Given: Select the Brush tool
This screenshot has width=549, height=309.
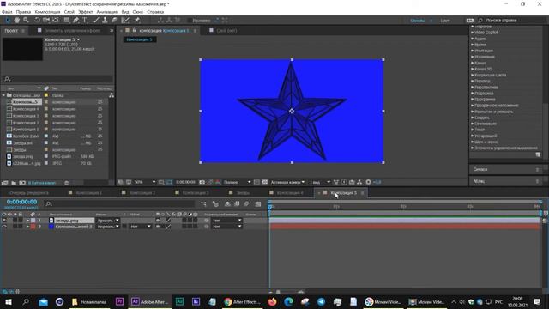Looking at the screenshot, I should tap(95, 21).
